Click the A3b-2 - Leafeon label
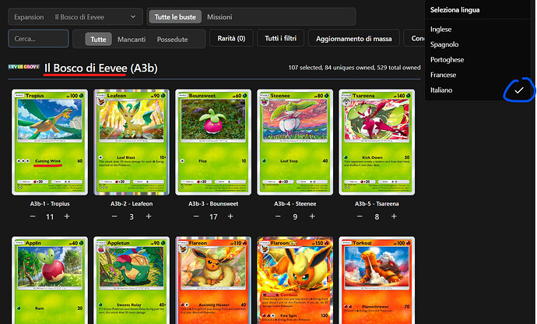This screenshot has width=537, height=324. coord(132,203)
